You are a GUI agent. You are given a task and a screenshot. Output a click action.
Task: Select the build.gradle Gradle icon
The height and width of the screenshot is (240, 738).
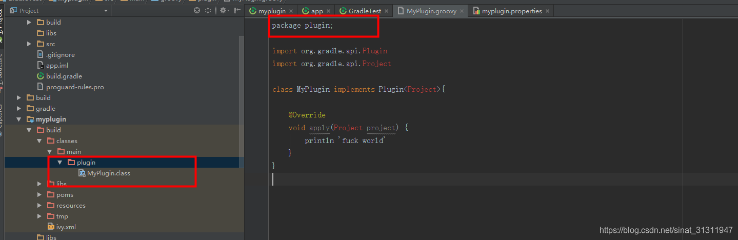pyautogui.click(x=41, y=76)
